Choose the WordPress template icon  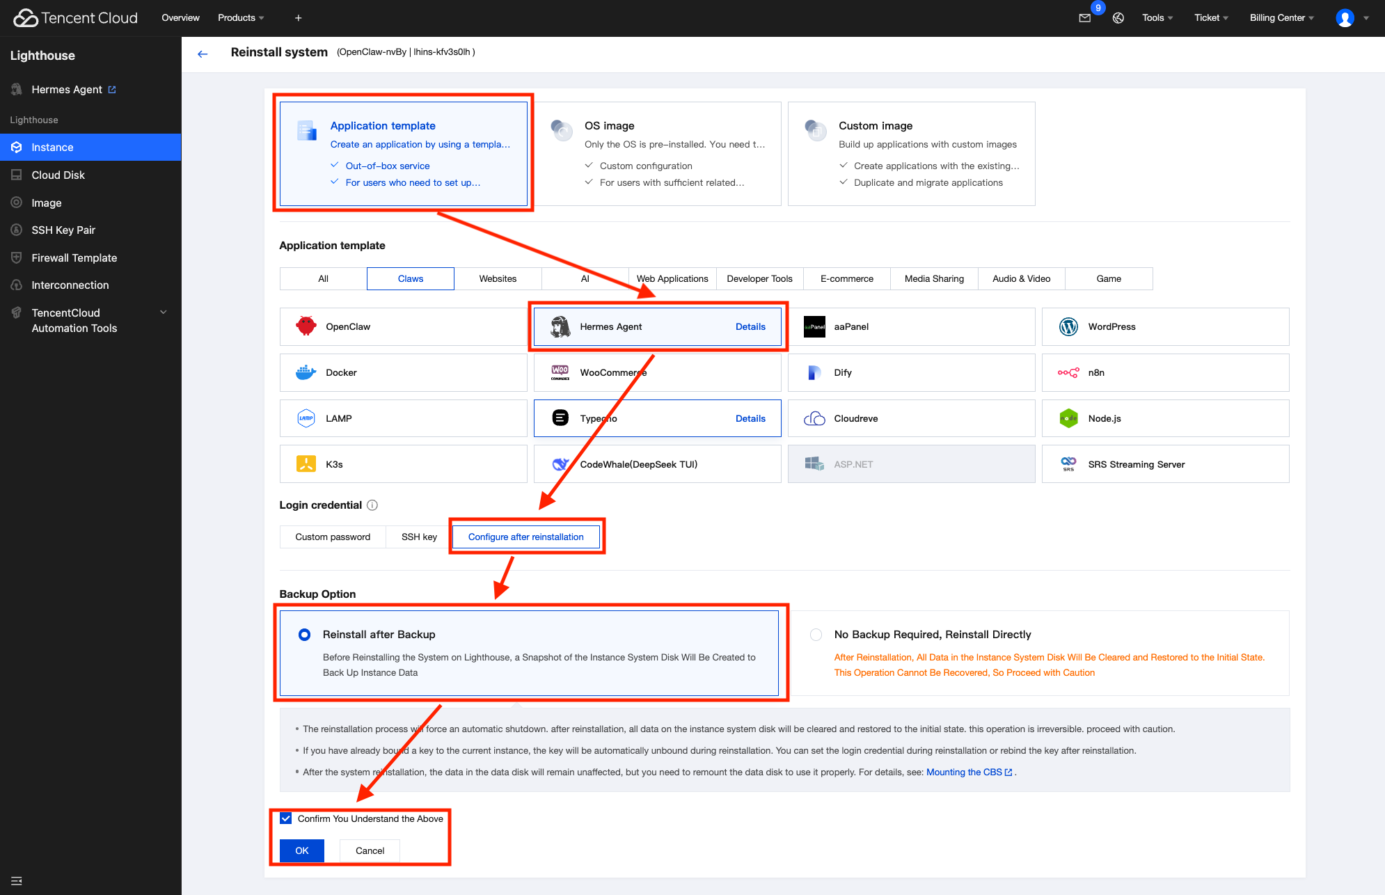(x=1068, y=326)
